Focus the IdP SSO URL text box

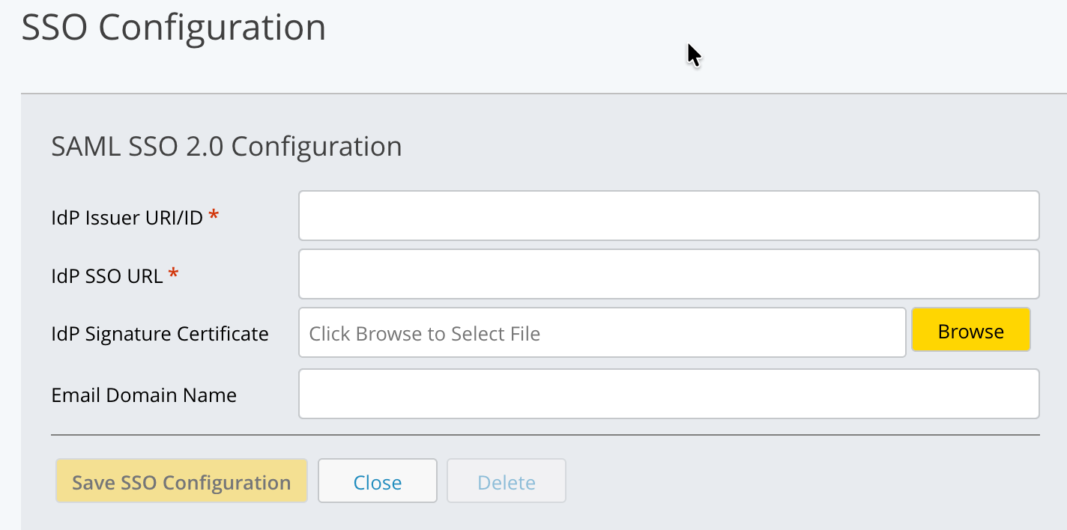(668, 274)
